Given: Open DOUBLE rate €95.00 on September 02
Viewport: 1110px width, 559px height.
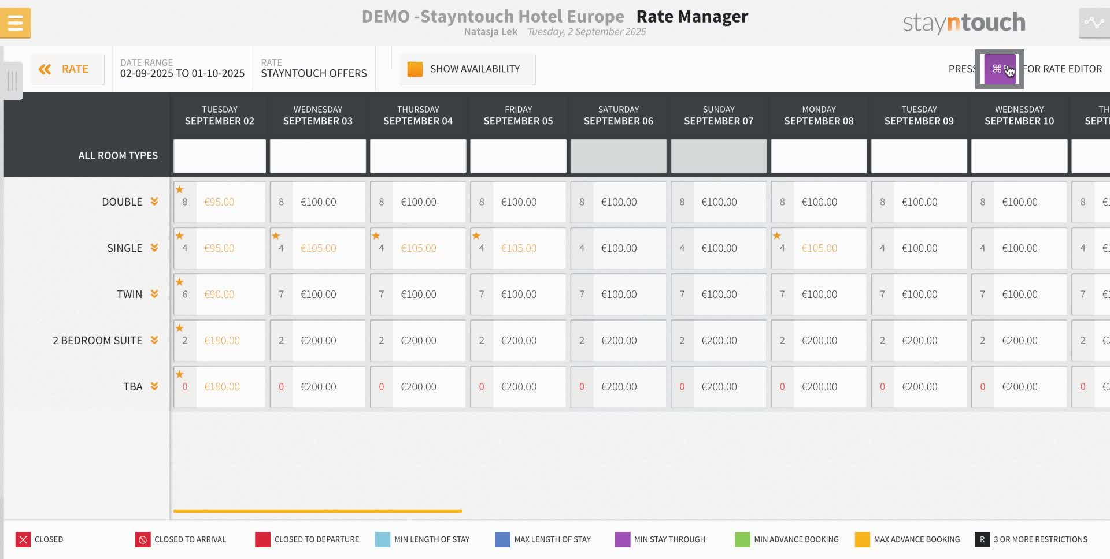Looking at the screenshot, I should point(220,202).
